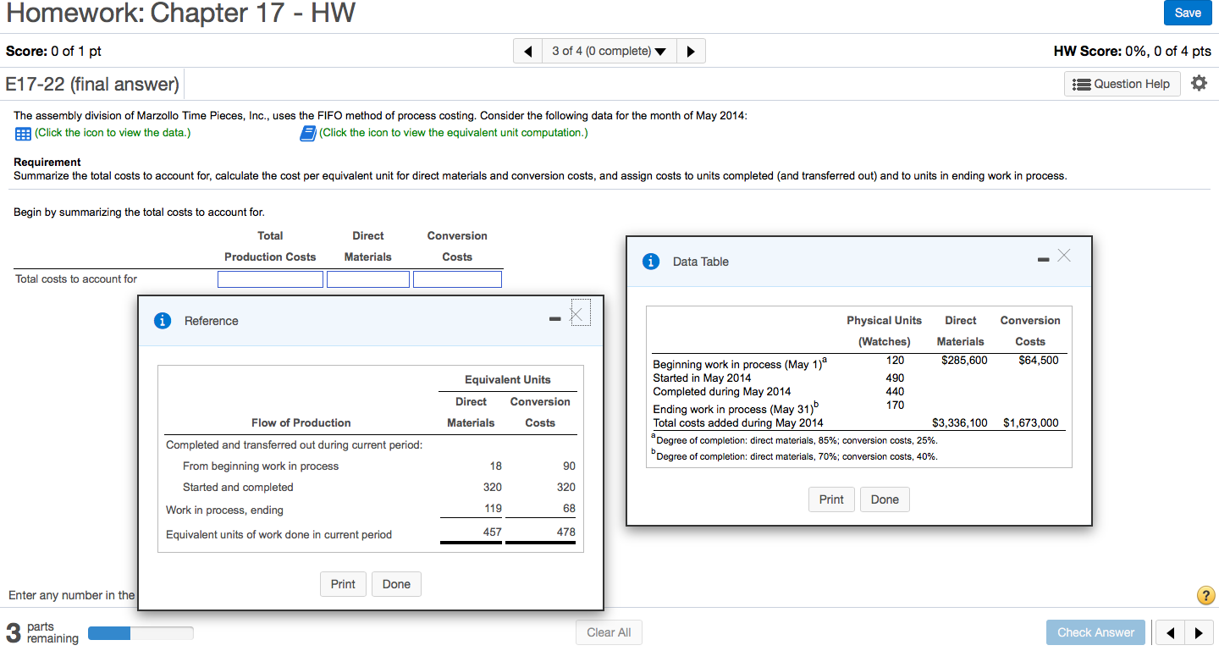Close the Reference dialog
The height and width of the screenshot is (662, 1219).
579,314
